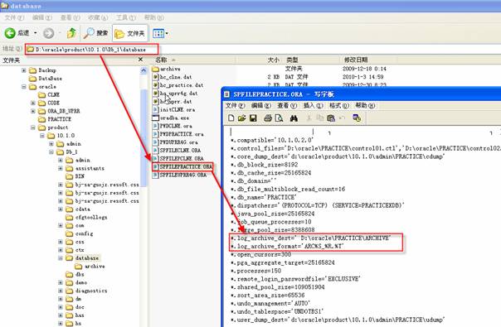The height and width of the screenshot is (327, 501).
Task: Select SPFILEUPRR4G.ORA file
Action: coord(179,175)
